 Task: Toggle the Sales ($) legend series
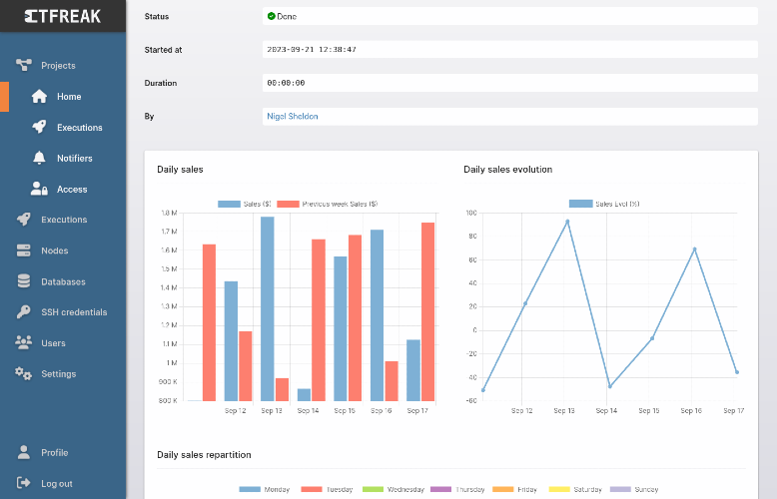[x=245, y=204]
